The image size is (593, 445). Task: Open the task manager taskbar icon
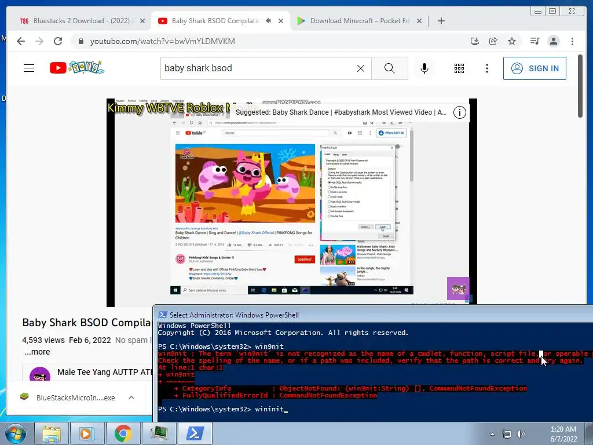[x=159, y=433]
